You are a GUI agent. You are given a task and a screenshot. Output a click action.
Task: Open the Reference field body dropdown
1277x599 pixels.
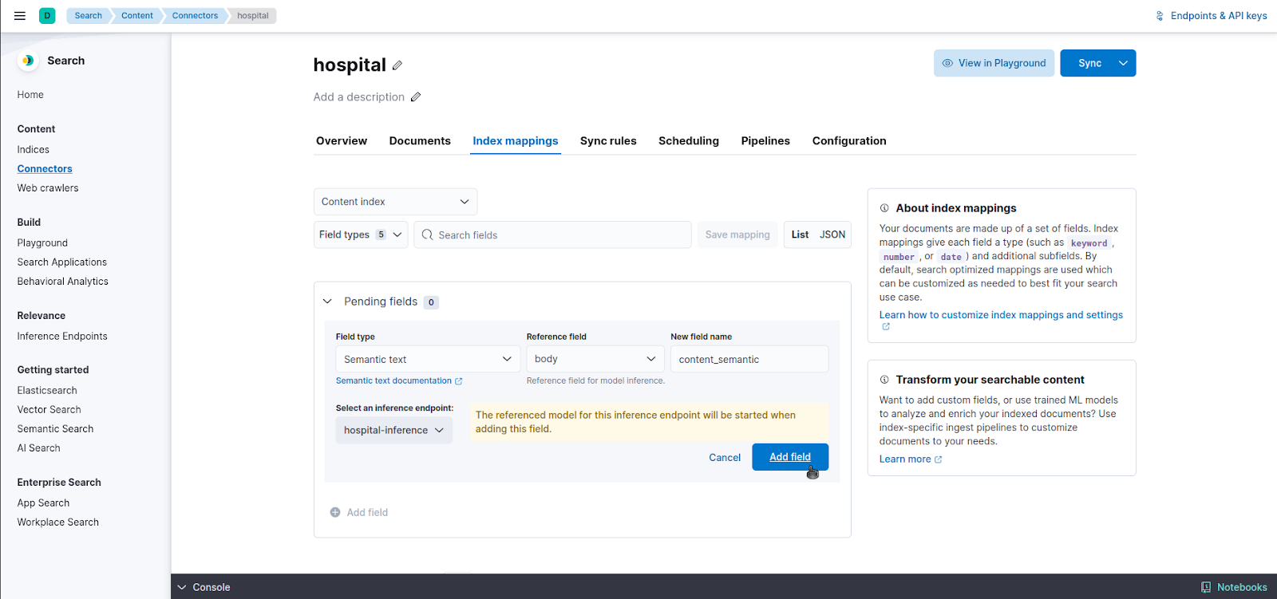595,359
